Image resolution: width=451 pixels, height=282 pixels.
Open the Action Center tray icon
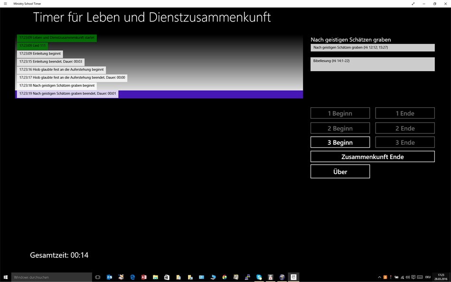tap(413, 277)
